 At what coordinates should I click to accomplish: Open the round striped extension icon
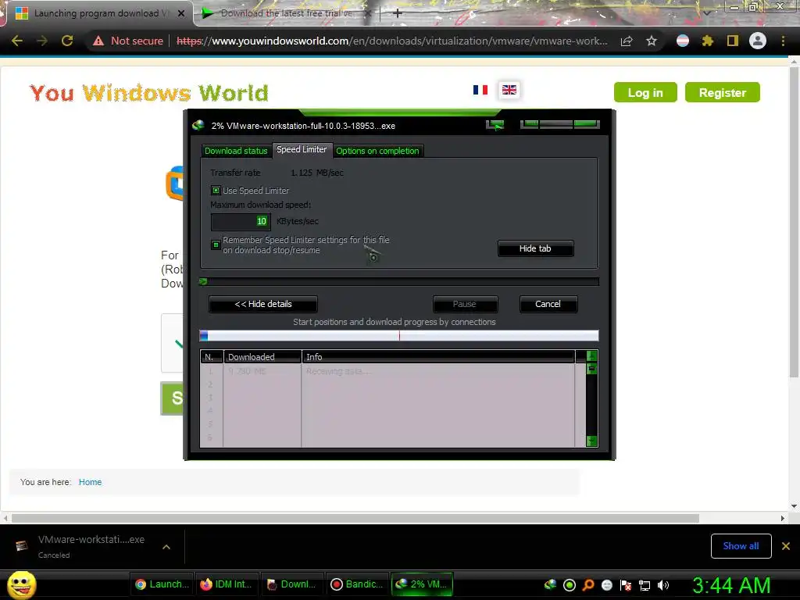pos(683,41)
